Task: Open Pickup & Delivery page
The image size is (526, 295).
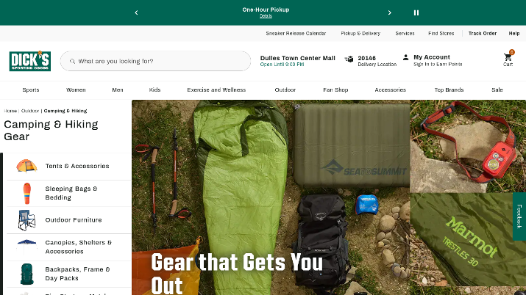Action: pos(360,34)
